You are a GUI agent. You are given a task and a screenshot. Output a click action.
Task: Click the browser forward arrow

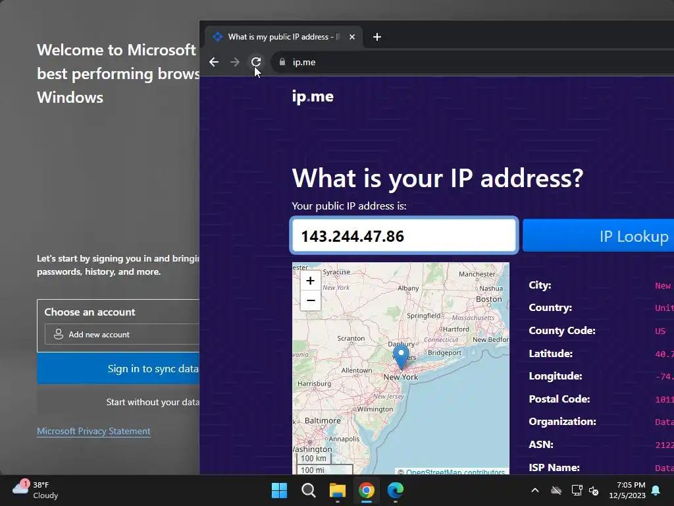pyautogui.click(x=235, y=62)
